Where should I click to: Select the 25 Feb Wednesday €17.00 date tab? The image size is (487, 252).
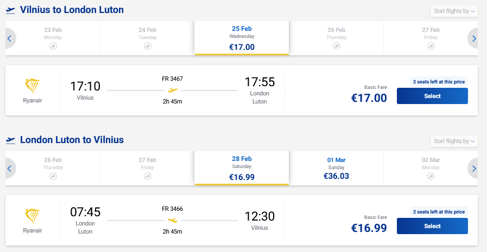(x=242, y=38)
